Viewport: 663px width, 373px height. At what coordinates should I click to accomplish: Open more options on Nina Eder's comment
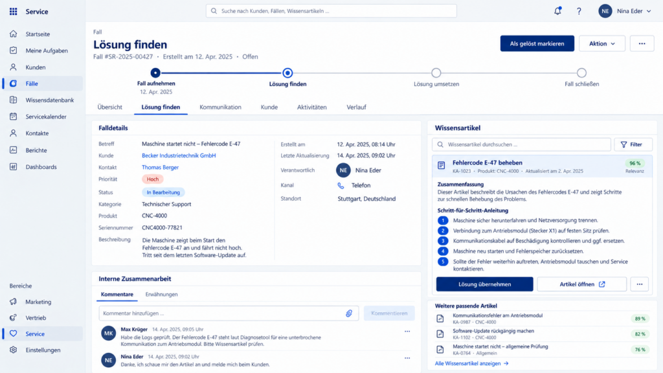tap(407, 357)
